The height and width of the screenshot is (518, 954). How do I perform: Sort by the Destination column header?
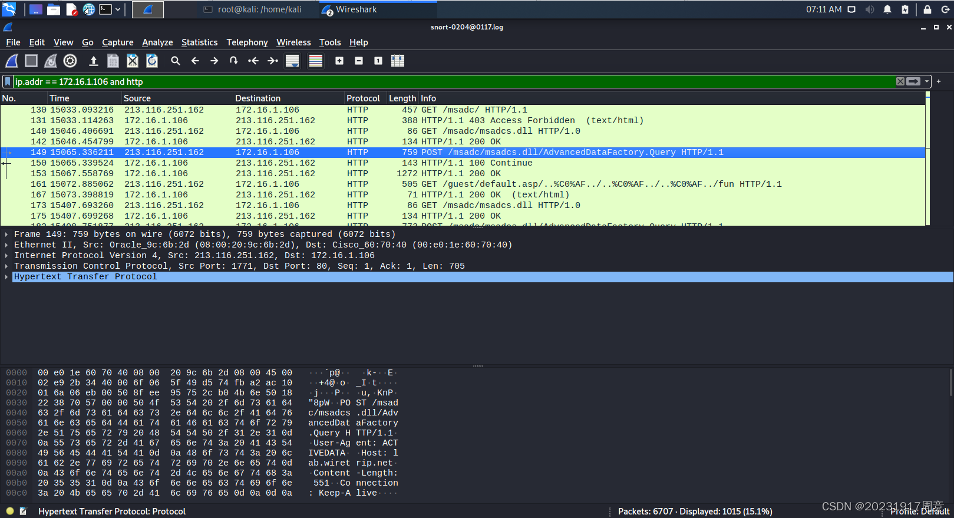tap(289, 98)
